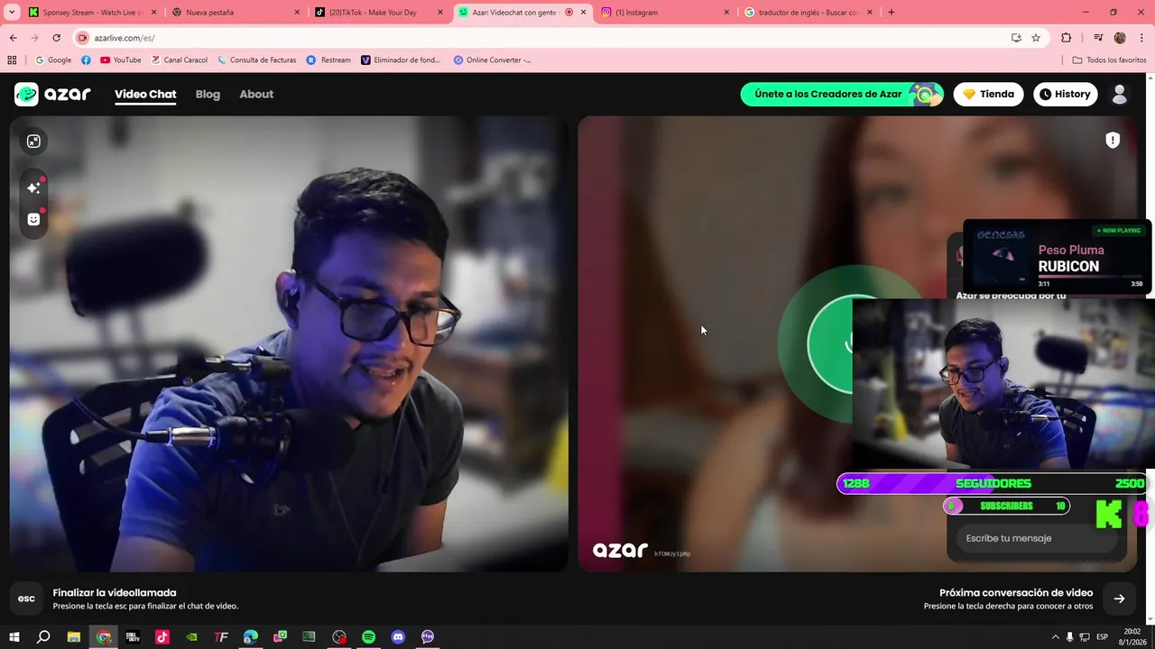Open NVIDIA app from the taskbar
The height and width of the screenshot is (649, 1155).
click(x=192, y=636)
